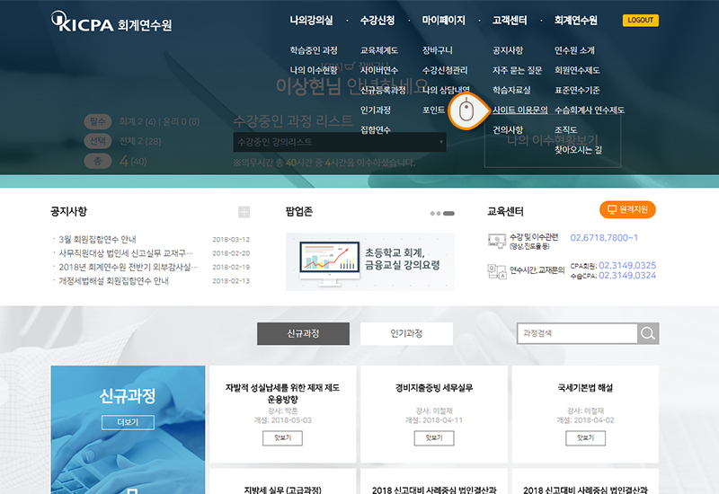Open notice 3월 회원집합연수 안내

pos(97,239)
